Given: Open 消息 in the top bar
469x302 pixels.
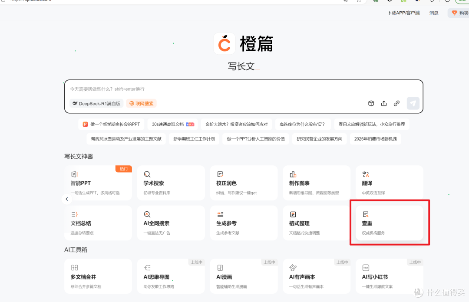Looking at the screenshot, I should 434,13.
